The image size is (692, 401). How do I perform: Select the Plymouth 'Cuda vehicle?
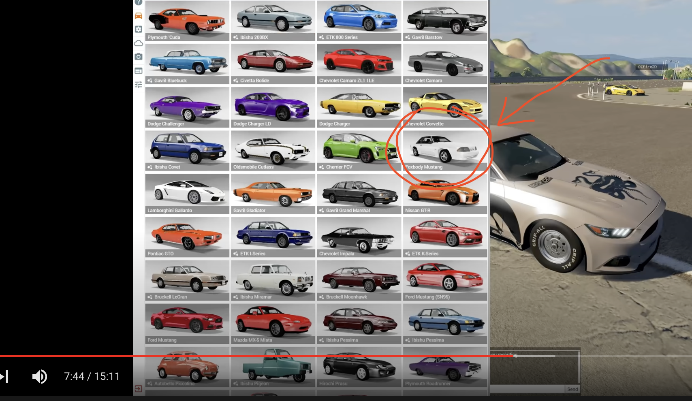187,21
